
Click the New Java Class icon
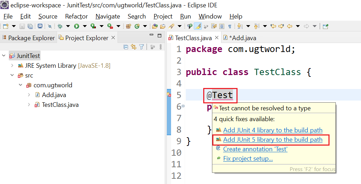pos(137,27)
